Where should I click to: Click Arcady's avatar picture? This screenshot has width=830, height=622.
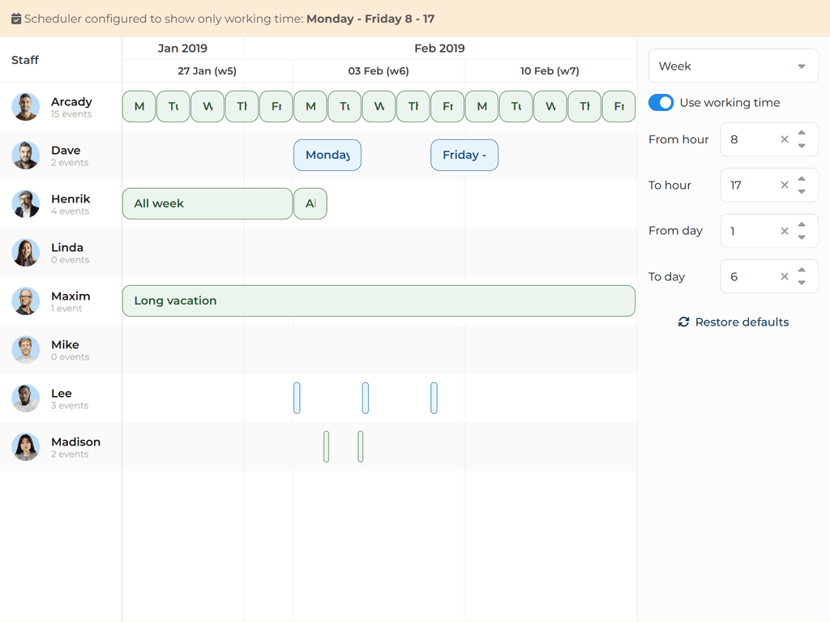pos(26,107)
